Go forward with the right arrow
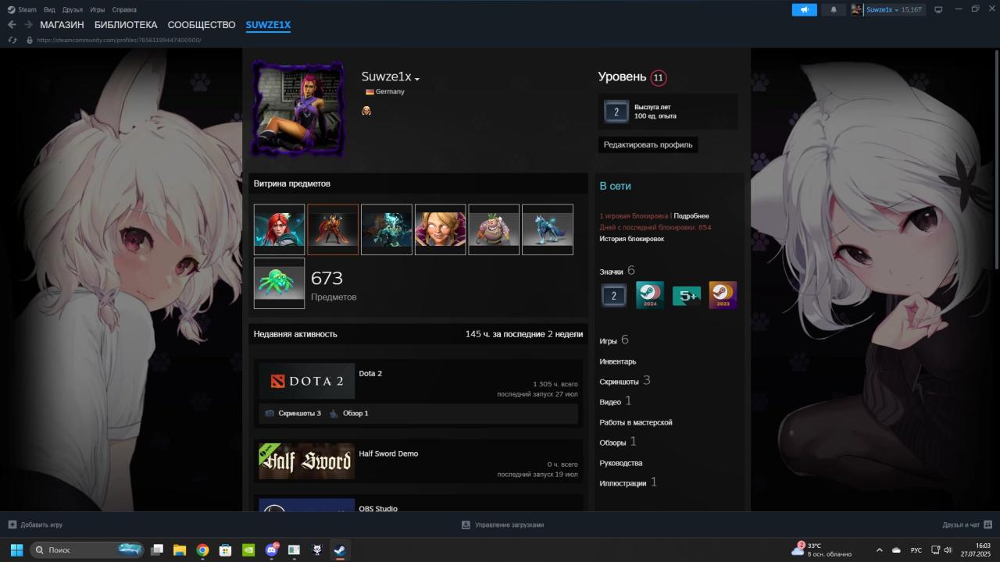This screenshot has height=562, width=1000. click(28, 25)
